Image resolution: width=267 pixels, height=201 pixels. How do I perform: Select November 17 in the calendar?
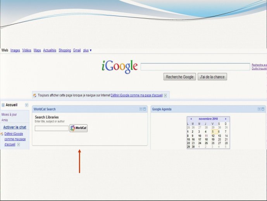pyautogui.click(x=200, y=140)
